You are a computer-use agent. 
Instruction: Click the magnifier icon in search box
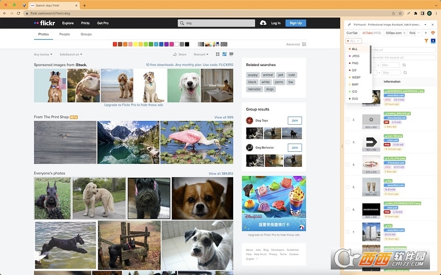(182, 23)
